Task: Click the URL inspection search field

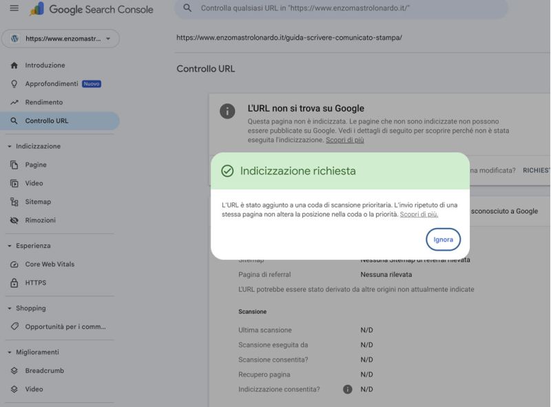Action: coord(344,9)
